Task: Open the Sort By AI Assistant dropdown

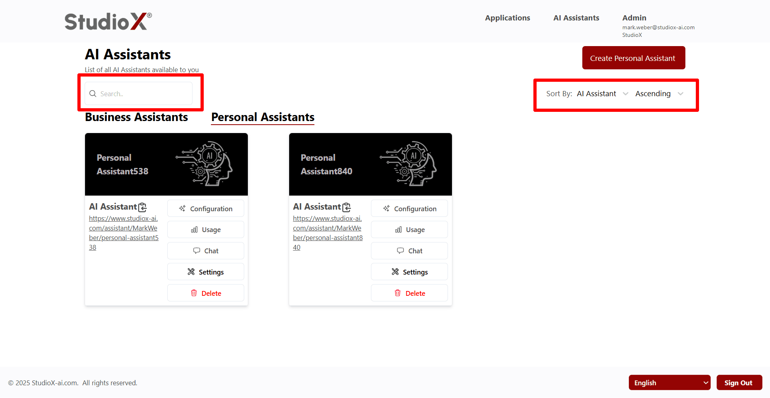Action: (x=602, y=93)
